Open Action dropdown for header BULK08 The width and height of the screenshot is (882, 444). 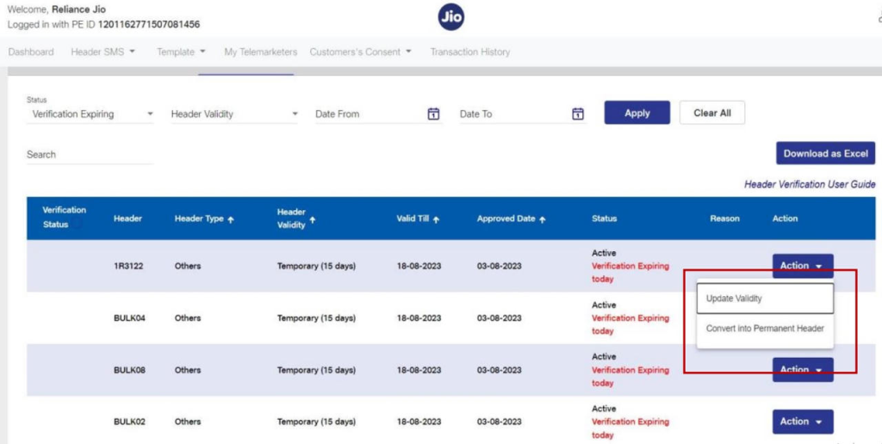(803, 370)
